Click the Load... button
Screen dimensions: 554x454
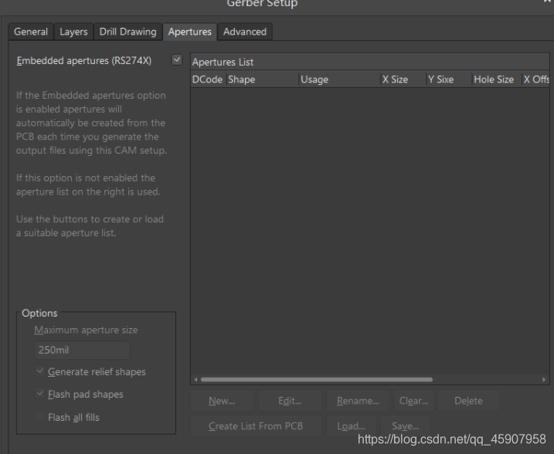[x=352, y=425]
